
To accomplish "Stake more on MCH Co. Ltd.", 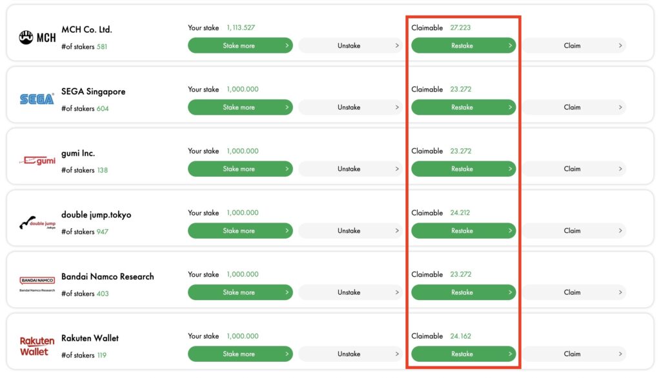I will 240,46.
